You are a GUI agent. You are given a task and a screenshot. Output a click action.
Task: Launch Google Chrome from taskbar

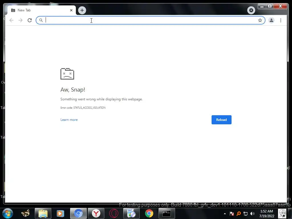pyautogui.click(x=149, y=213)
